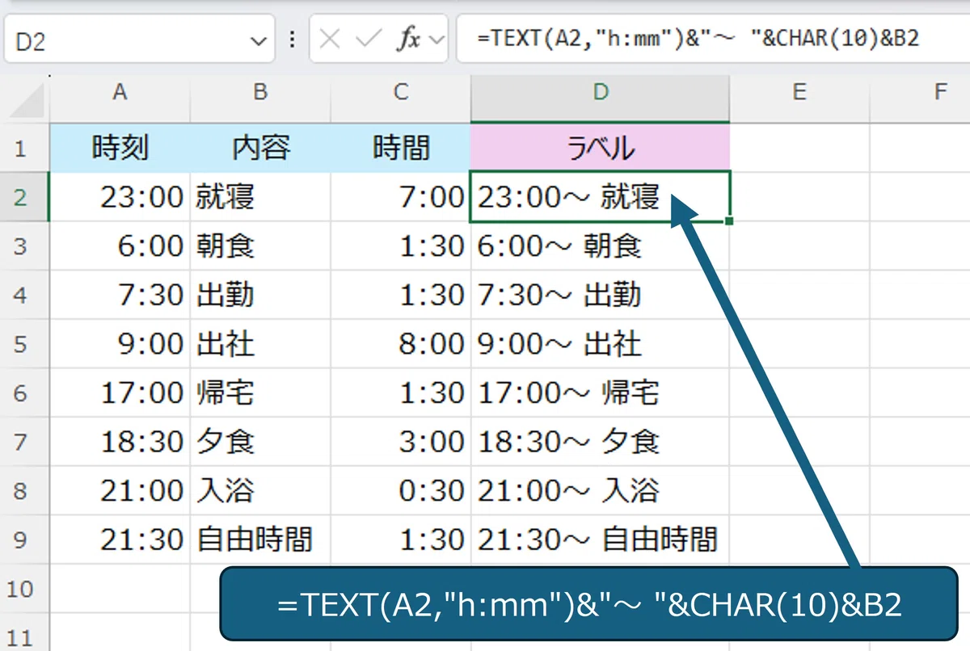970x651 pixels.
Task: Click the formula bar Enter checkmark icon
Action: [x=369, y=40]
